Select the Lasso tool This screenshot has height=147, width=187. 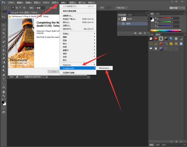click(x=4, y=25)
